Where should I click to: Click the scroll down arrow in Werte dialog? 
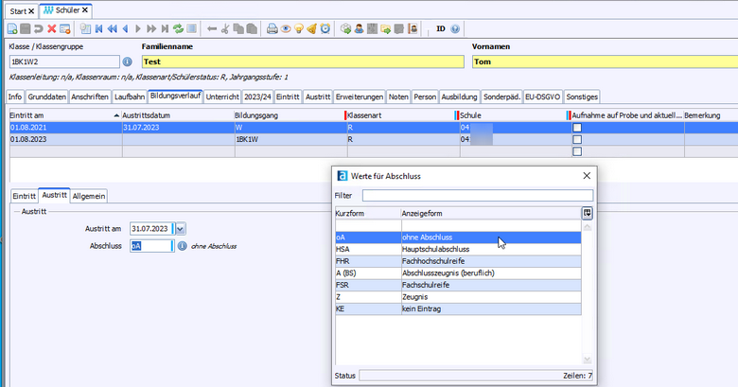tap(587, 360)
